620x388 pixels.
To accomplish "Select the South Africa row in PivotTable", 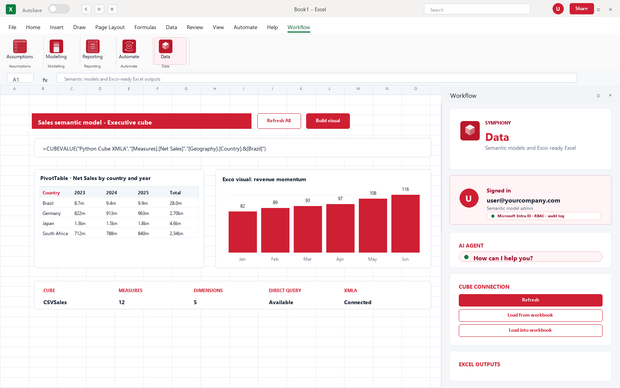I will pos(119,234).
